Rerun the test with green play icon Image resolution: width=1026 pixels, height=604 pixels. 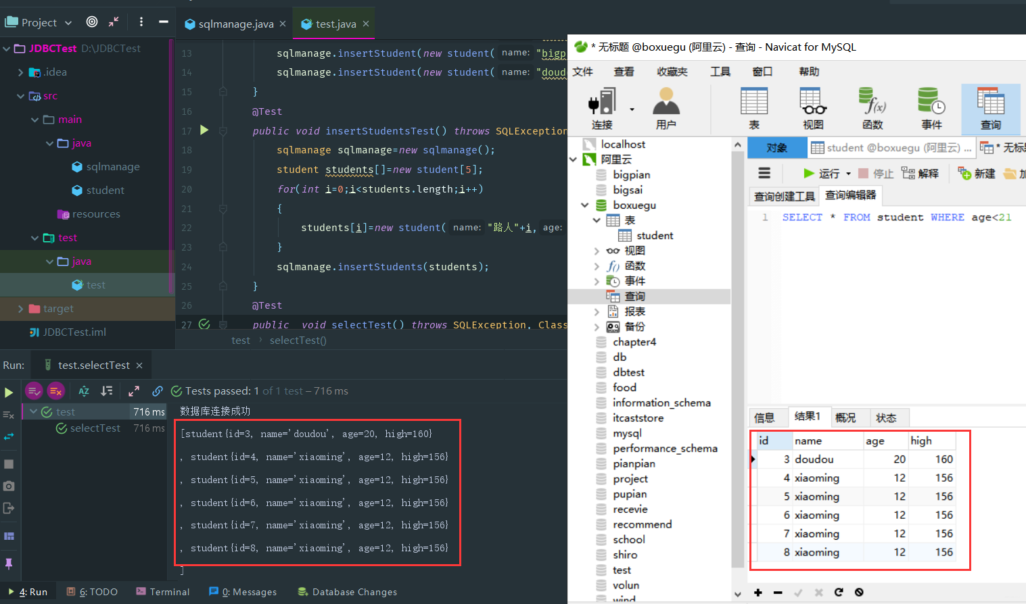[9, 393]
